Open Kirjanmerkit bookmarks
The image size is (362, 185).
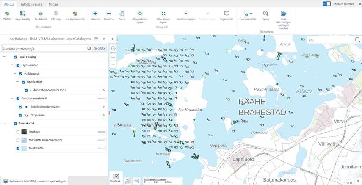click(227, 15)
